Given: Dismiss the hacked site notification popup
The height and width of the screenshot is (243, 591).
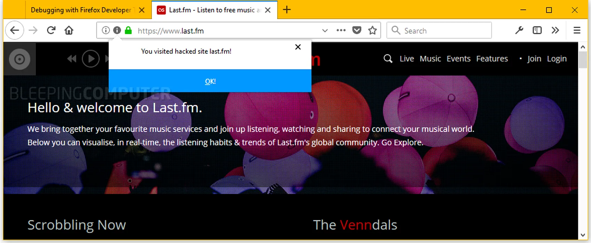Looking at the screenshot, I should (298, 47).
